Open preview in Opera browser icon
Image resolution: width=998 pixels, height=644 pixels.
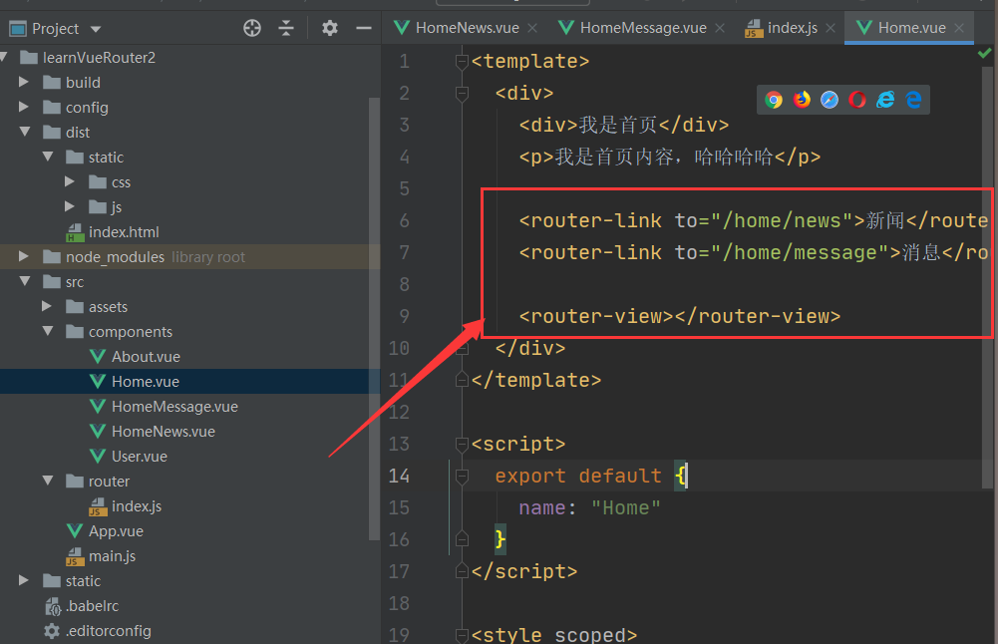(x=857, y=100)
